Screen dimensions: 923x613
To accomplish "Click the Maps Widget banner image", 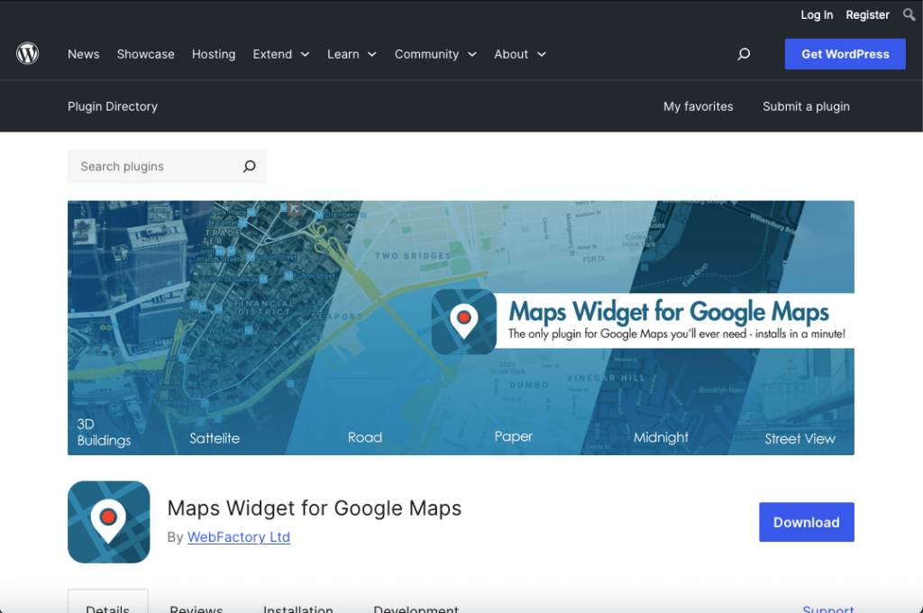I will click(461, 327).
